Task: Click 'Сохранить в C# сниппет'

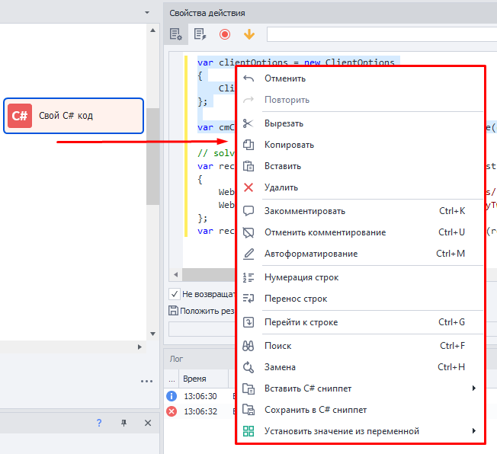Action: [x=315, y=410]
